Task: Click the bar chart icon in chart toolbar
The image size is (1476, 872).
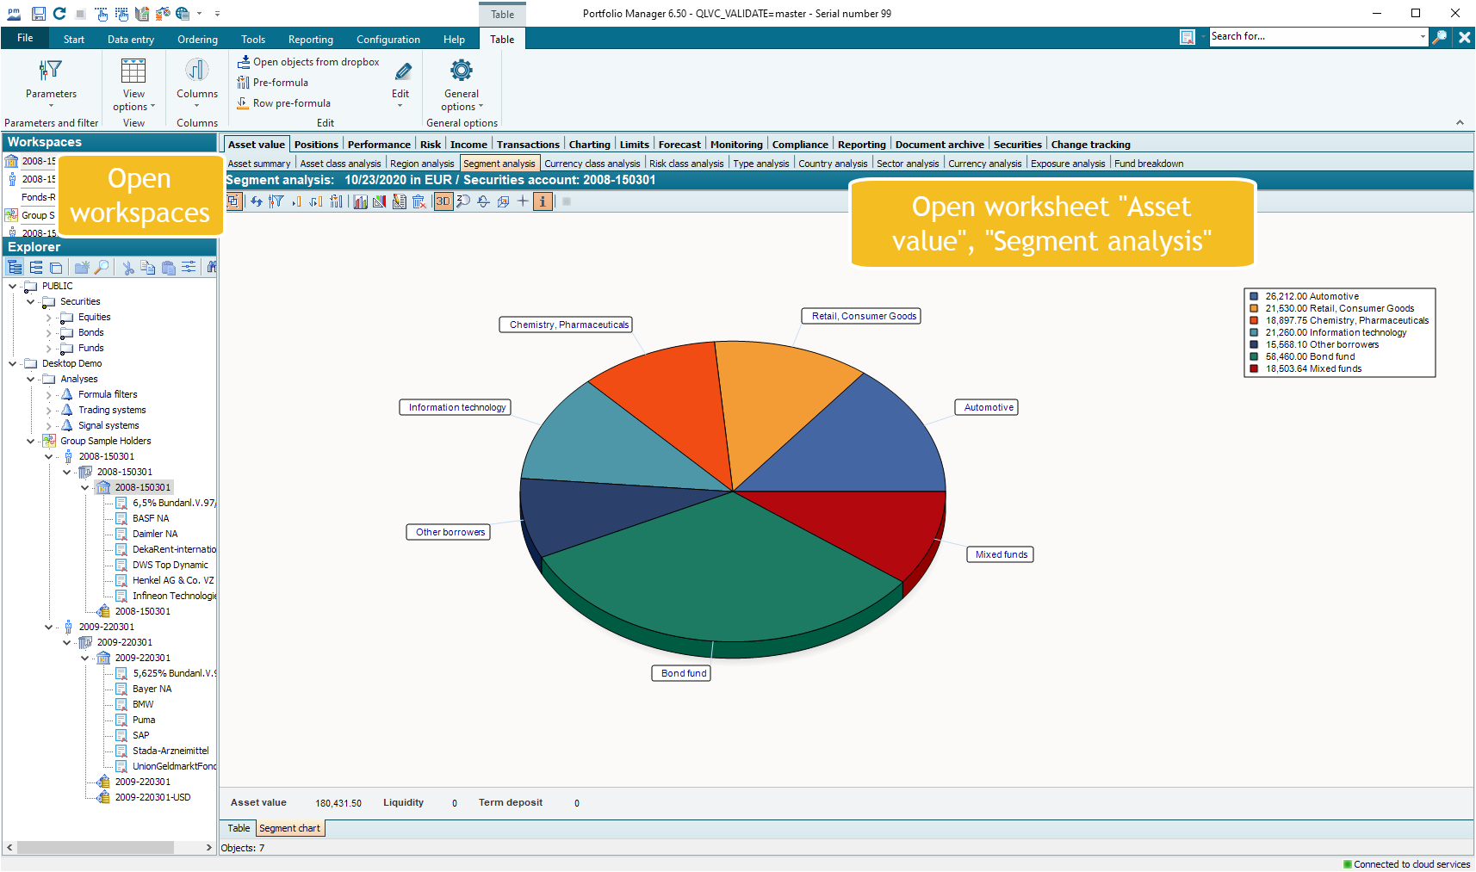Action: [360, 201]
